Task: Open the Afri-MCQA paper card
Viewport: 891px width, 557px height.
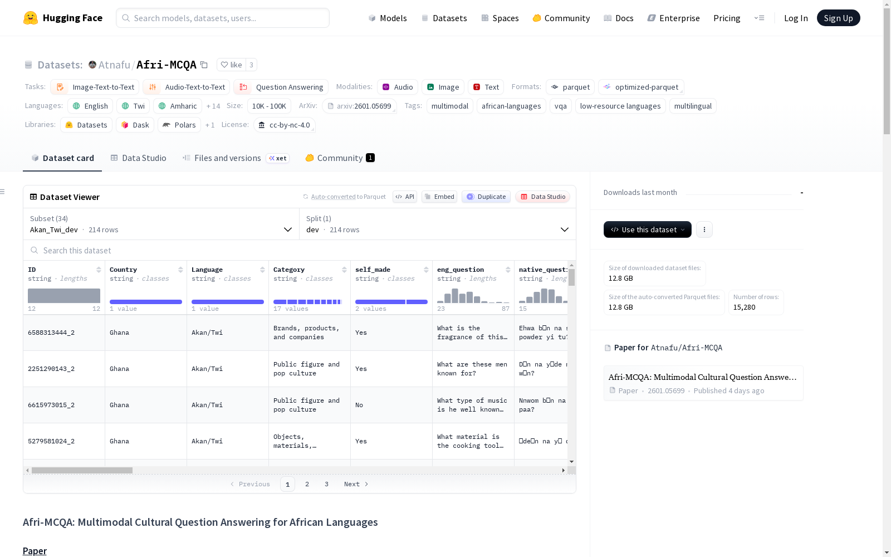Action: 703,383
